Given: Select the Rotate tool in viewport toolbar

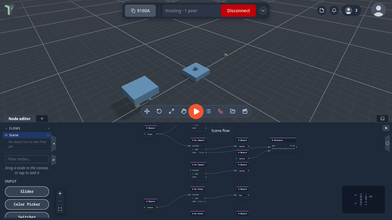Looking at the screenshot, I should point(159,111).
